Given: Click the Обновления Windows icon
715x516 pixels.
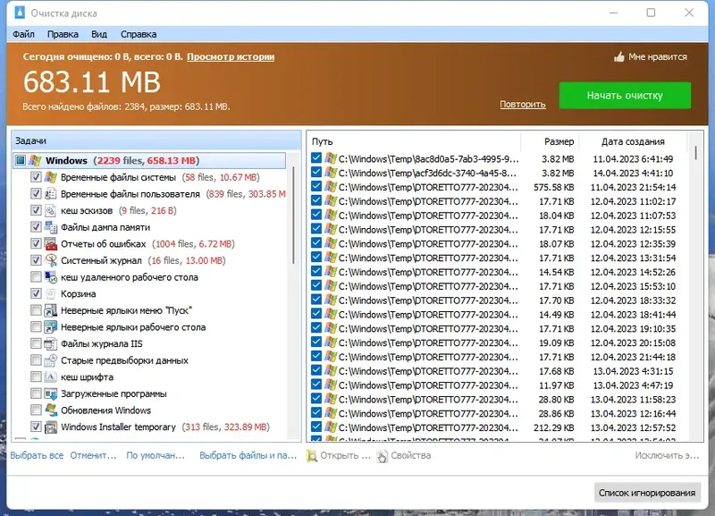Looking at the screenshot, I should pyautogui.click(x=51, y=410).
